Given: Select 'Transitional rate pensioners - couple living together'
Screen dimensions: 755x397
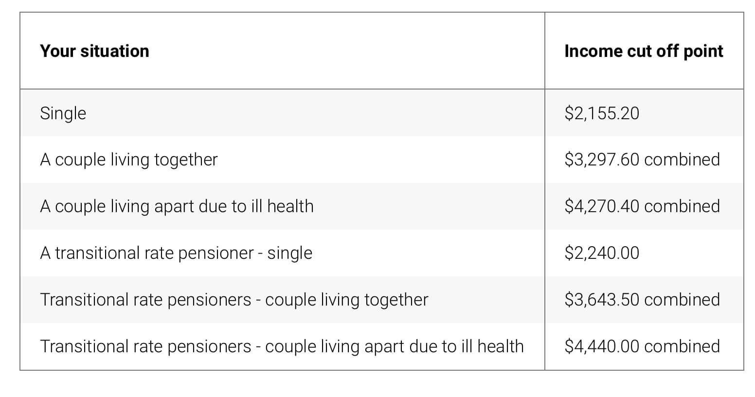Looking at the screenshot, I should (x=234, y=300).
